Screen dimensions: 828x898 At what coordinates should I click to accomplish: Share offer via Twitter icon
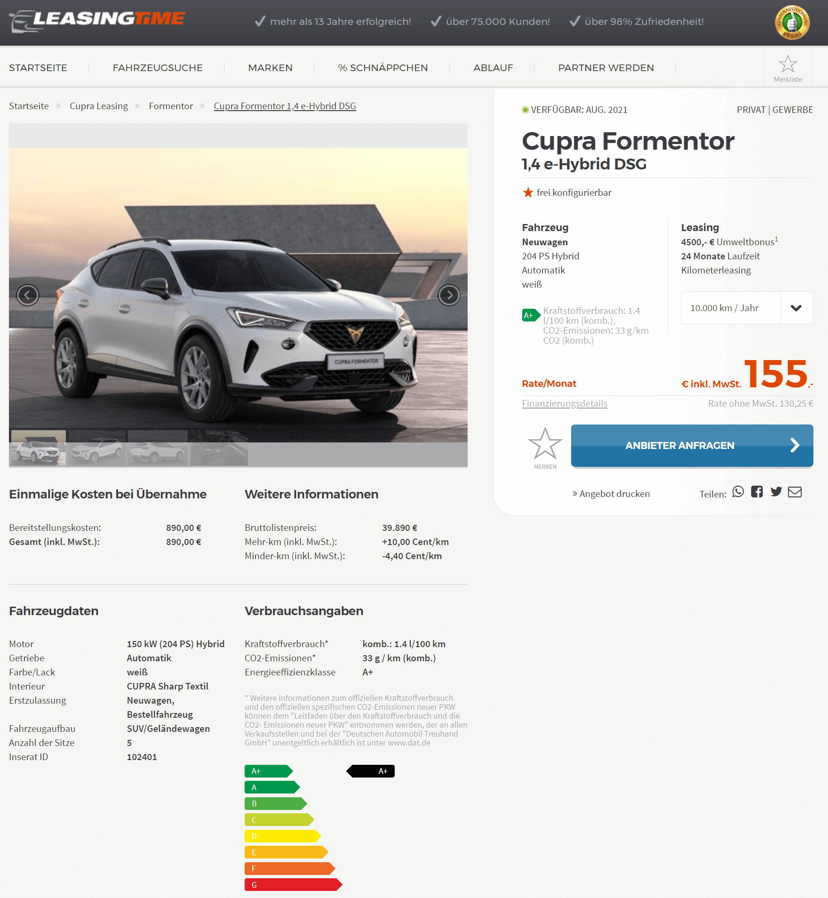coord(776,492)
